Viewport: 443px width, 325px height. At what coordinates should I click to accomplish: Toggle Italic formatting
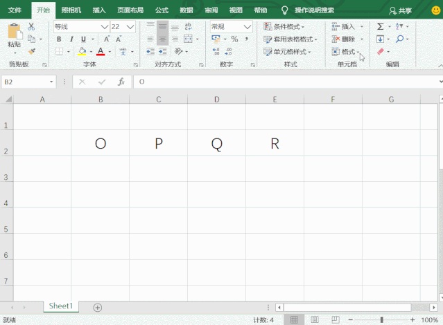click(x=71, y=39)
